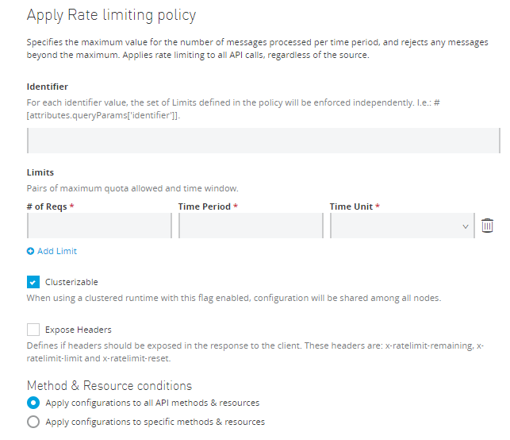This screenshot has height=440, width=510.
Task: Click the Expose Headers label text
Action: coord(78,330)
